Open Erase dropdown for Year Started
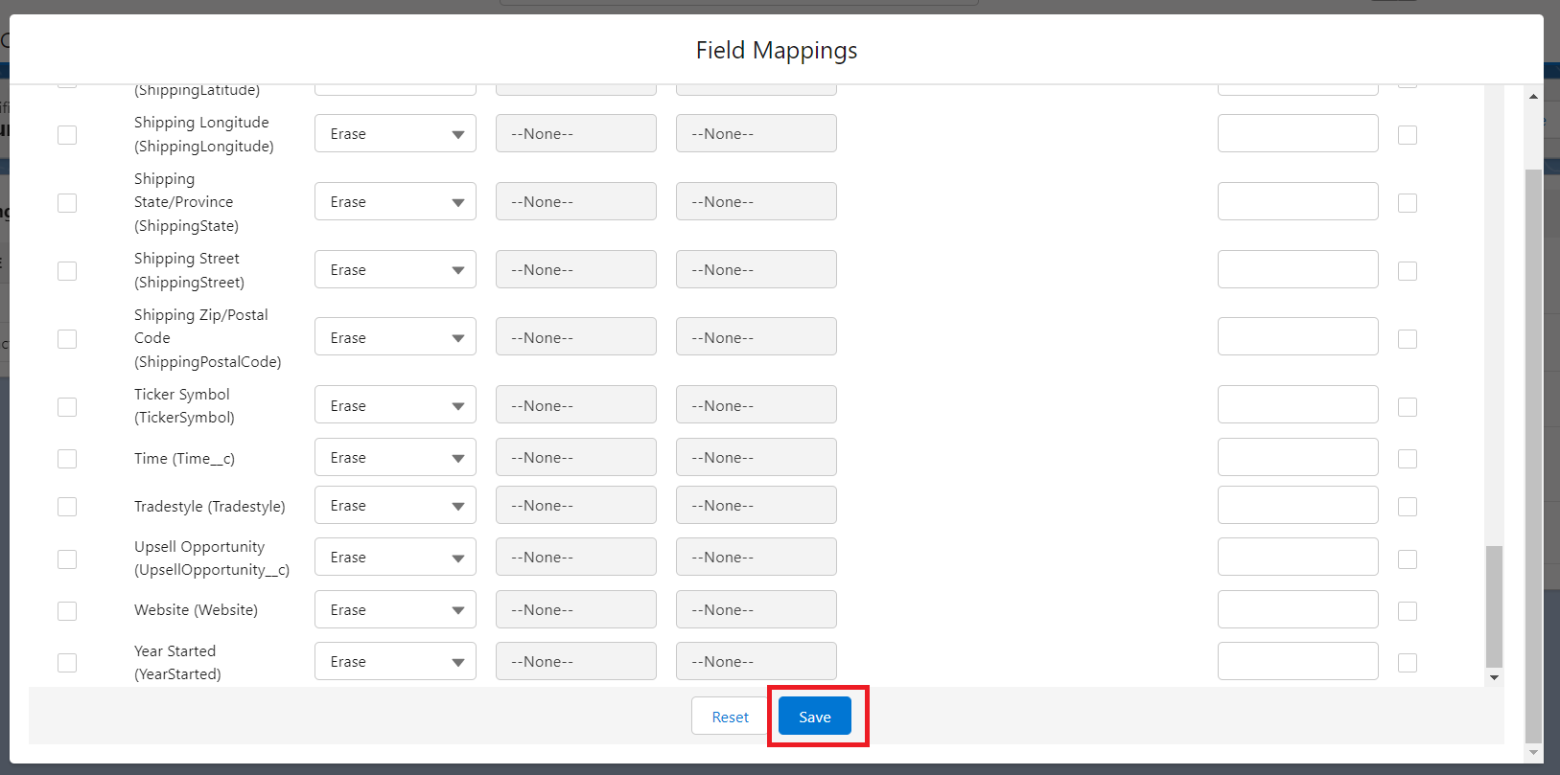The height and width of the screenshot is (775, 1560). [x=395, y=662]
